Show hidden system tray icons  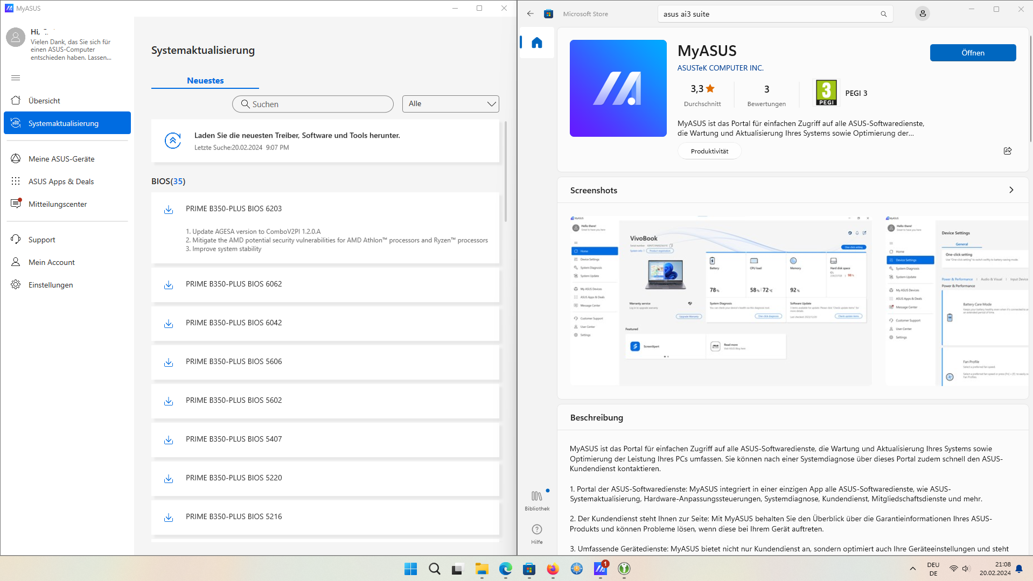[912, 569]
